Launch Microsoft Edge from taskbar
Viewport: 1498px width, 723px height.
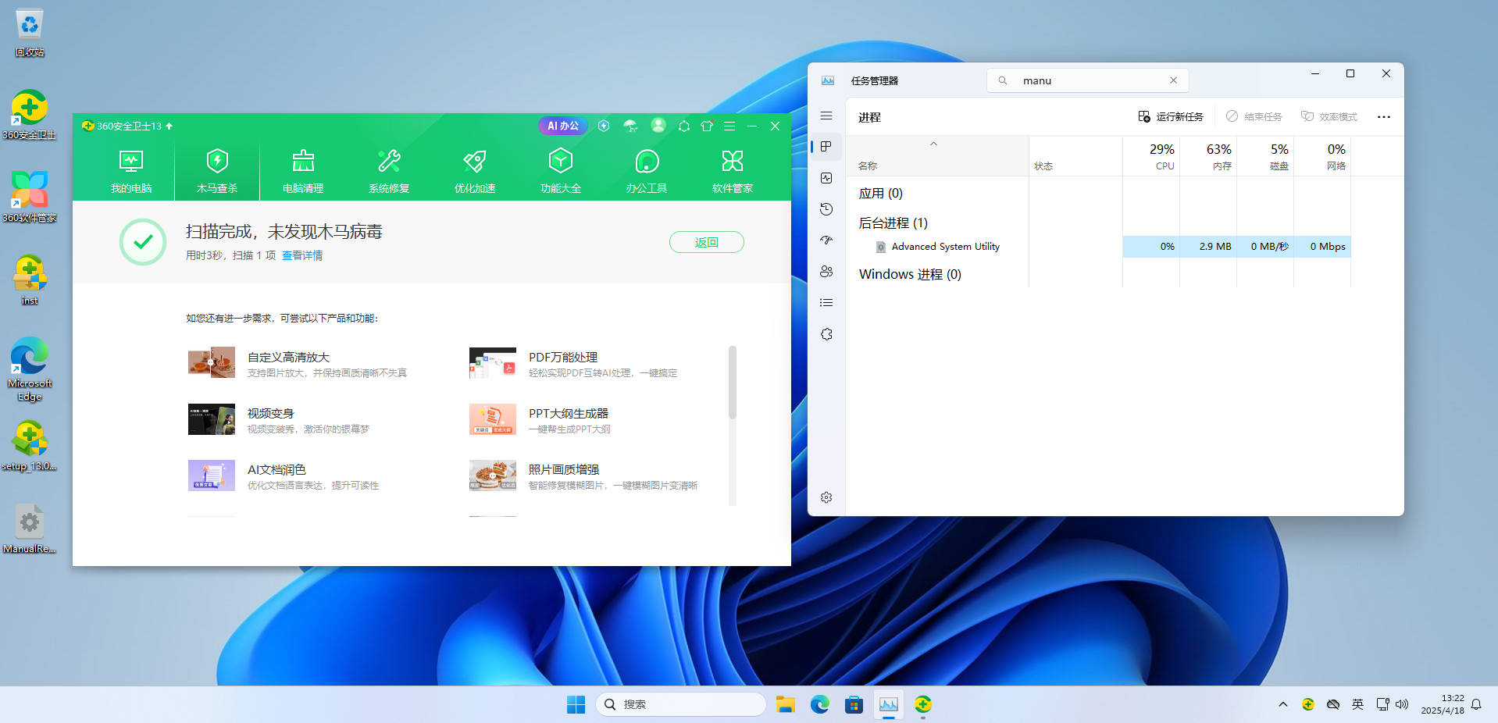[x=819, y=704]
